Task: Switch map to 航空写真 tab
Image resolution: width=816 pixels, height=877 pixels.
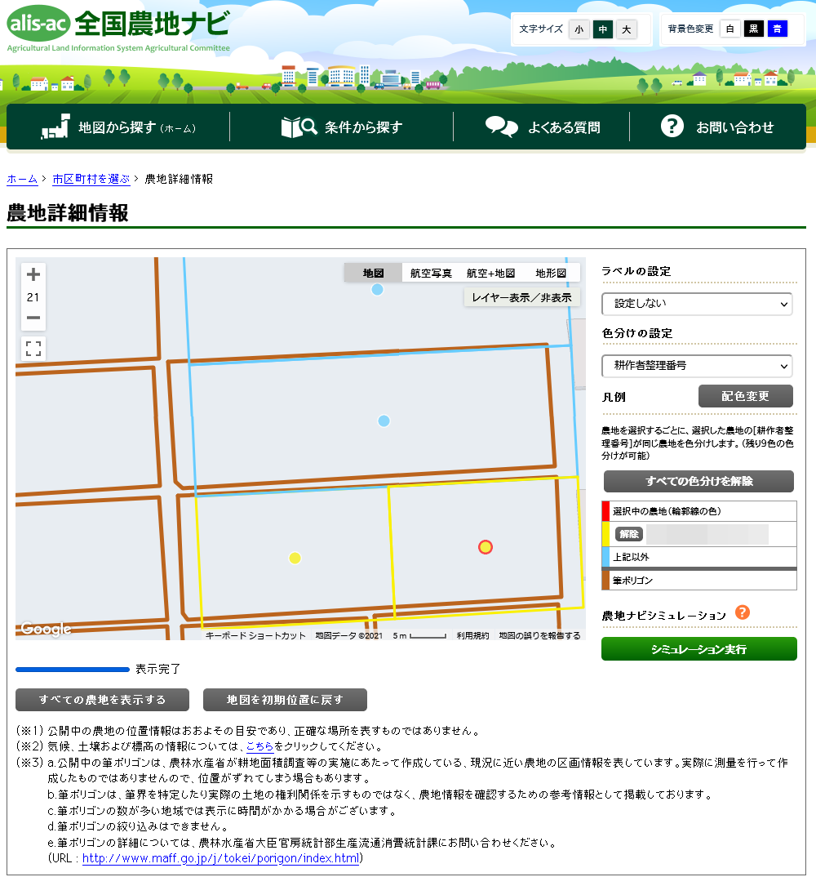Action: 430,273
